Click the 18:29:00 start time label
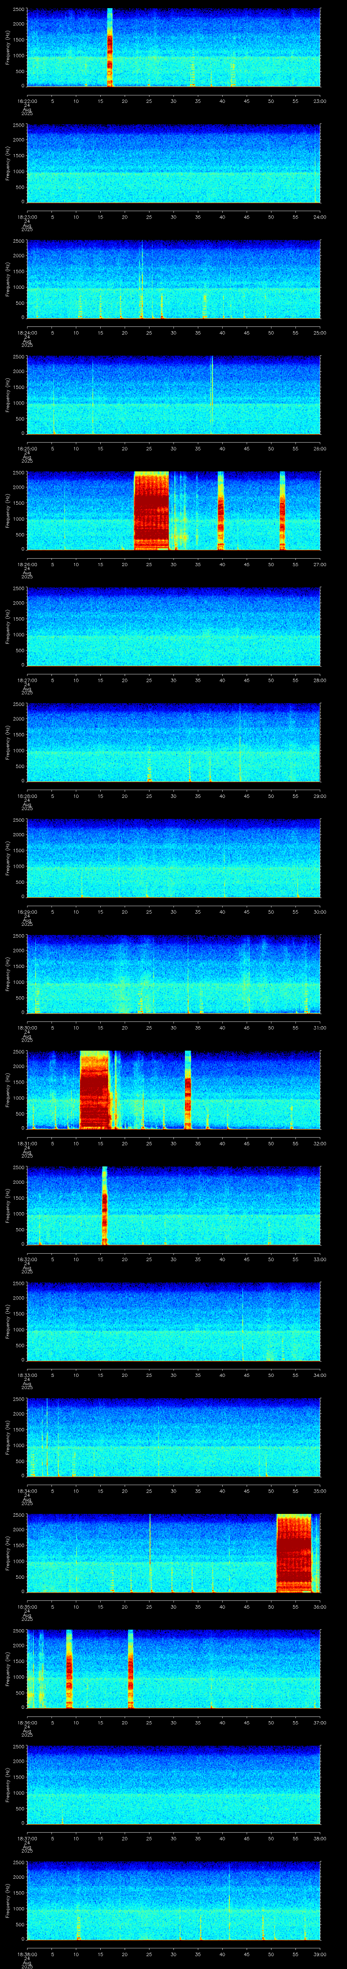The width and height of the screenshot is (347, 1969). [x=27, y=911]
